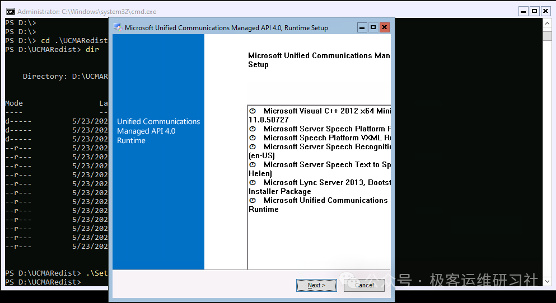Click the Next button in Setup
Image resolution: width=556 pixels, height=303 pixels.
(x=316, y=285)
